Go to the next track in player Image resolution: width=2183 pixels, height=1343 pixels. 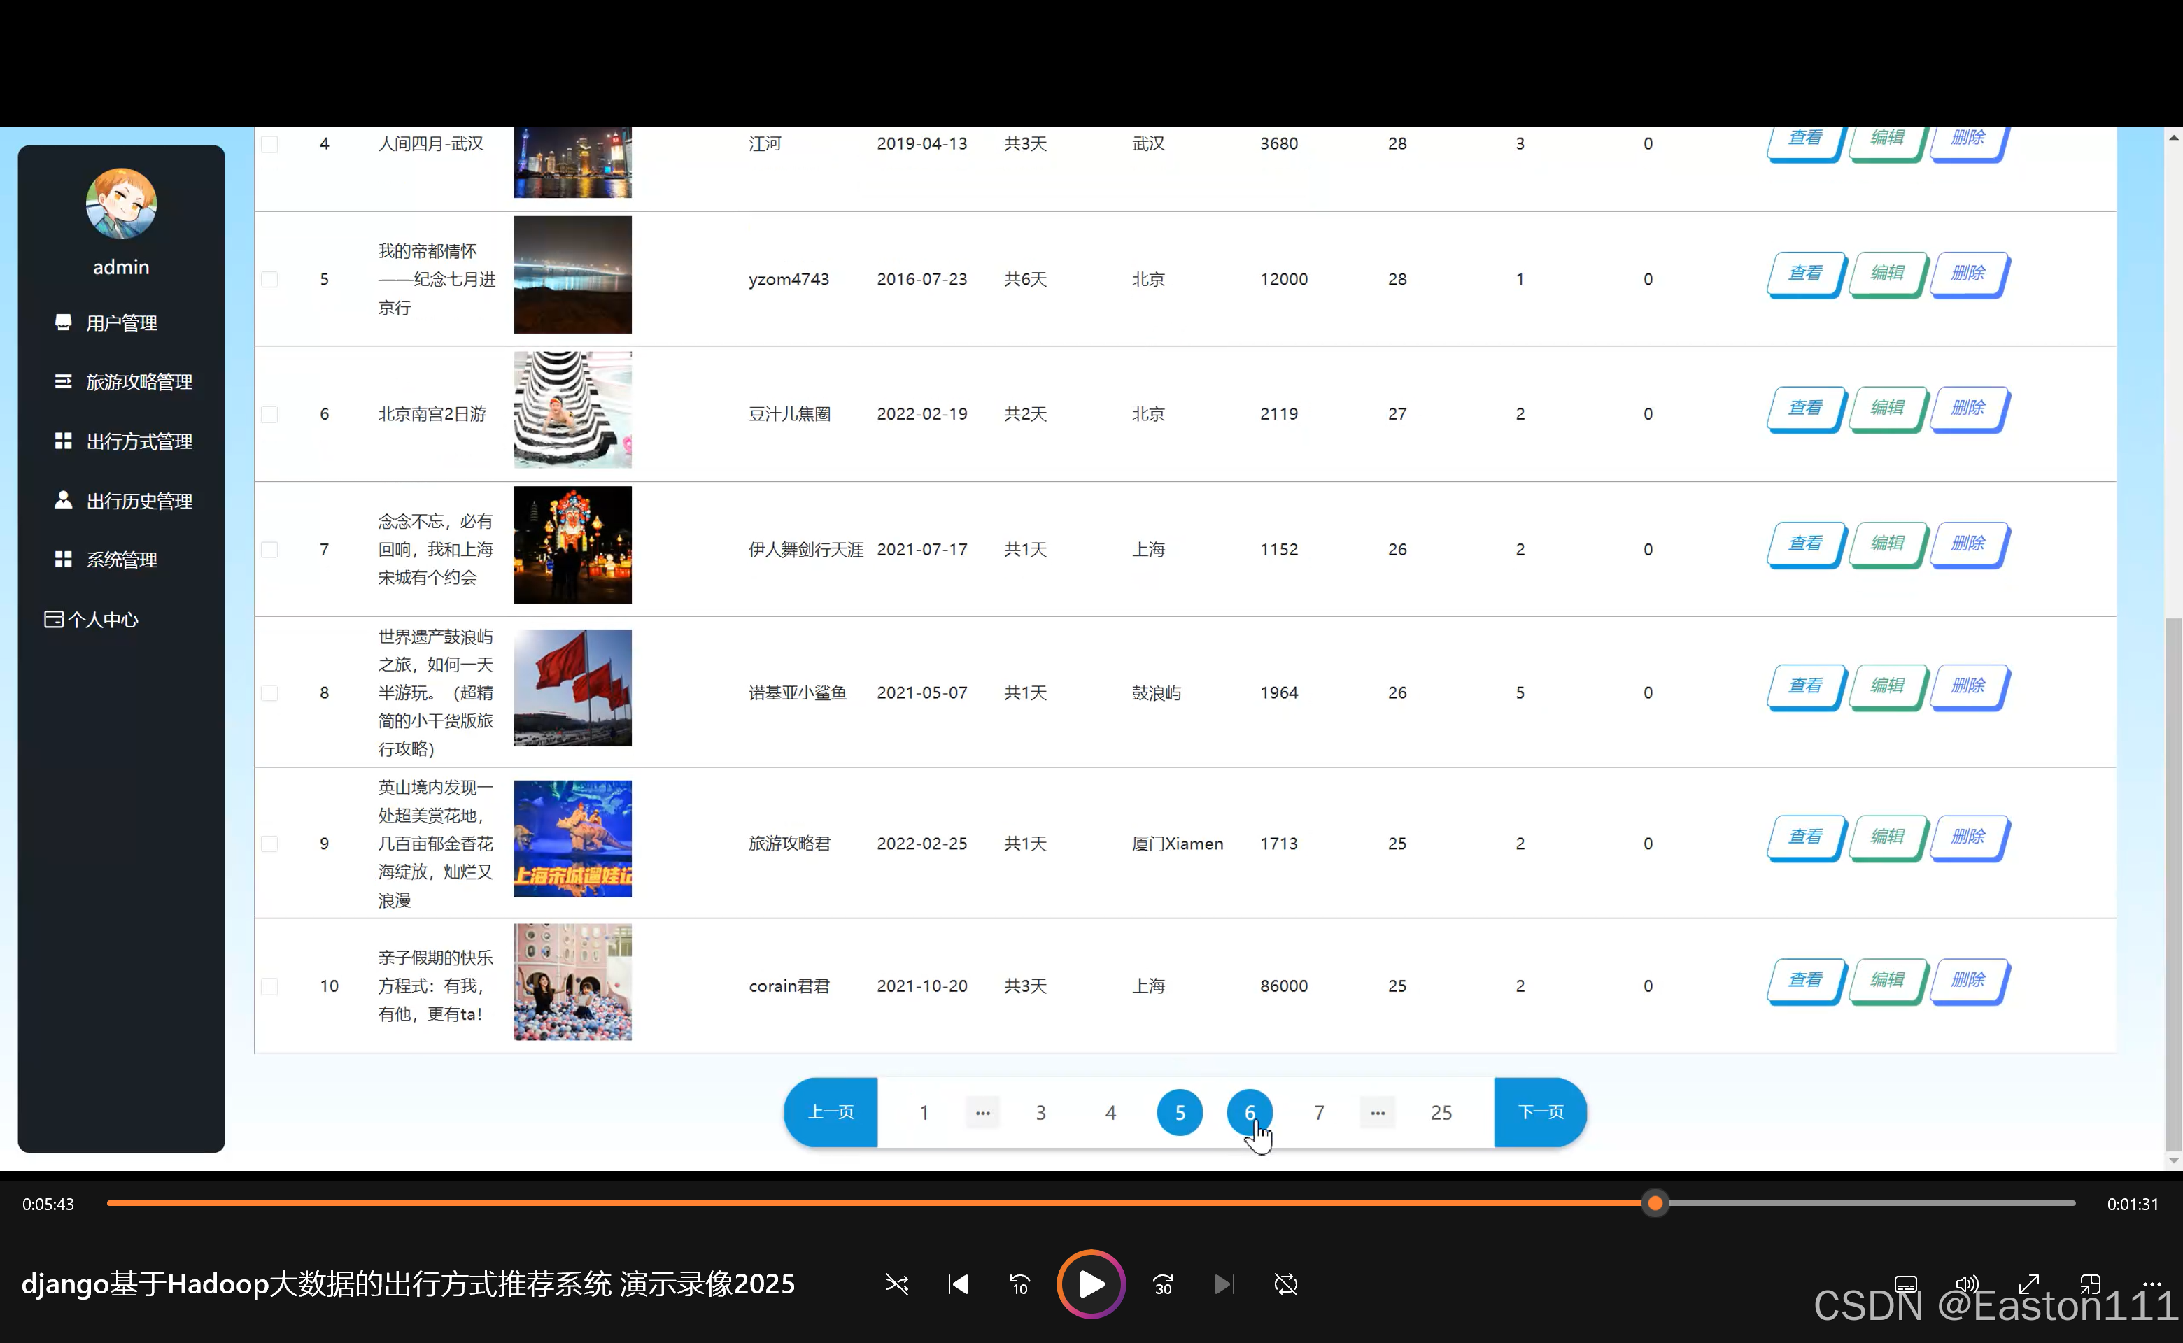[x=1224, y=1284]
